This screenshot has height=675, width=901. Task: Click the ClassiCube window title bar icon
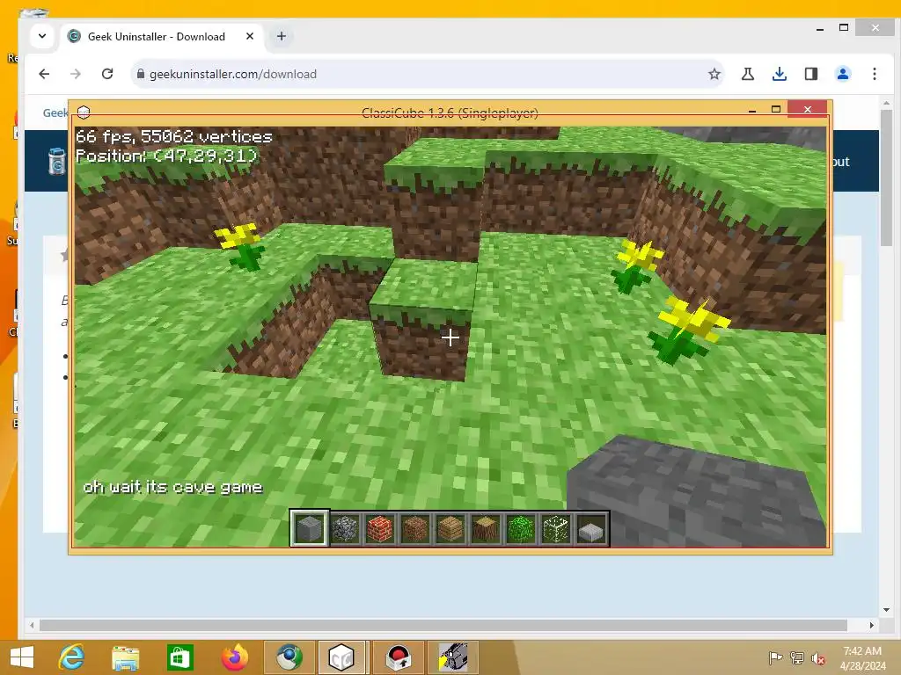tap(84, 112)
